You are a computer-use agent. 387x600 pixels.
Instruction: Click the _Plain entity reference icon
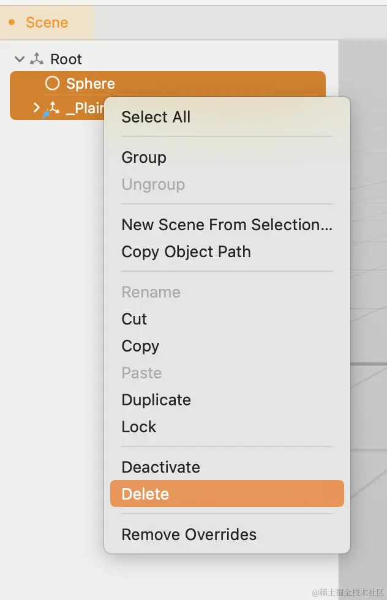[52, 109]
